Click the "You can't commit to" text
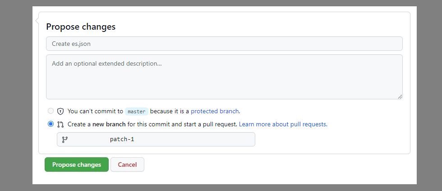This screenshot has width=442, height=191. pos(95,111)
